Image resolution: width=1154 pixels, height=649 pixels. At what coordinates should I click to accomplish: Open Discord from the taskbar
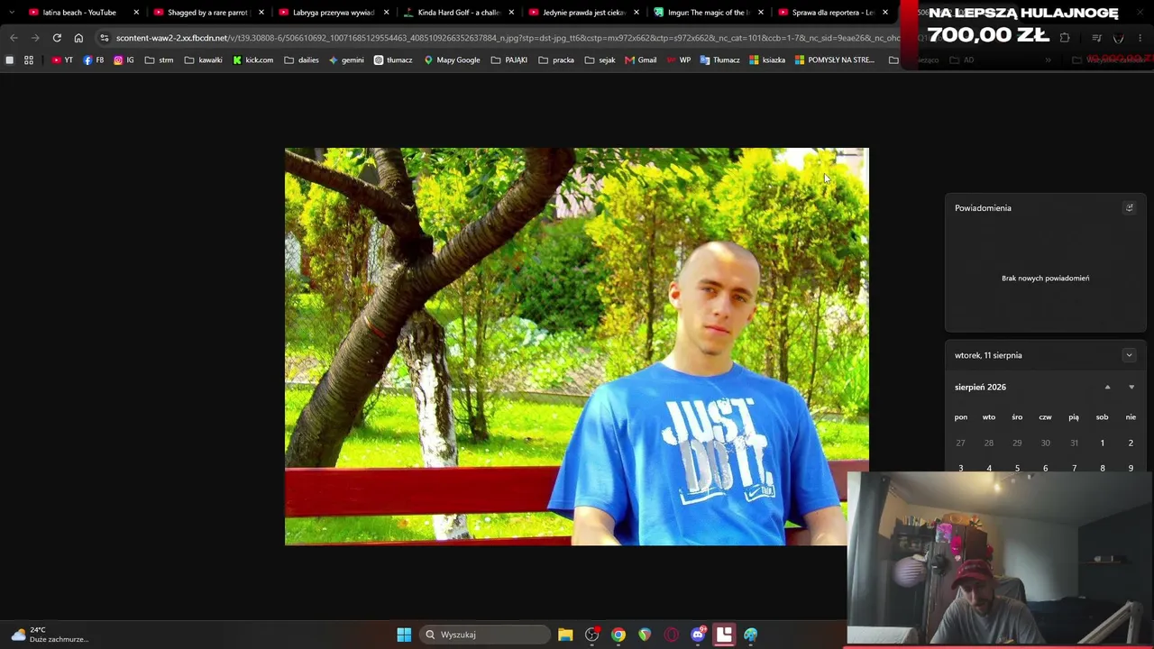coord(698,635)
